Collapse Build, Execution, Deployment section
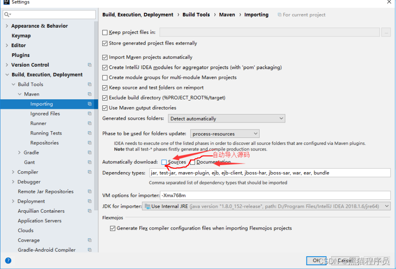 7,74
